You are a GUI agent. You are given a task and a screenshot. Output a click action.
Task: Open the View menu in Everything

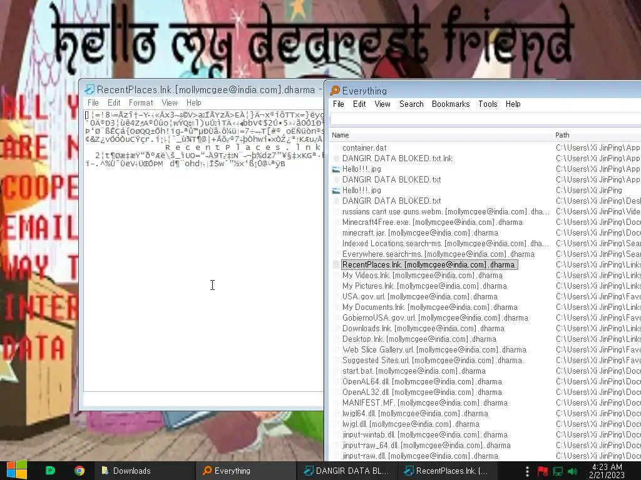(382, 104)
